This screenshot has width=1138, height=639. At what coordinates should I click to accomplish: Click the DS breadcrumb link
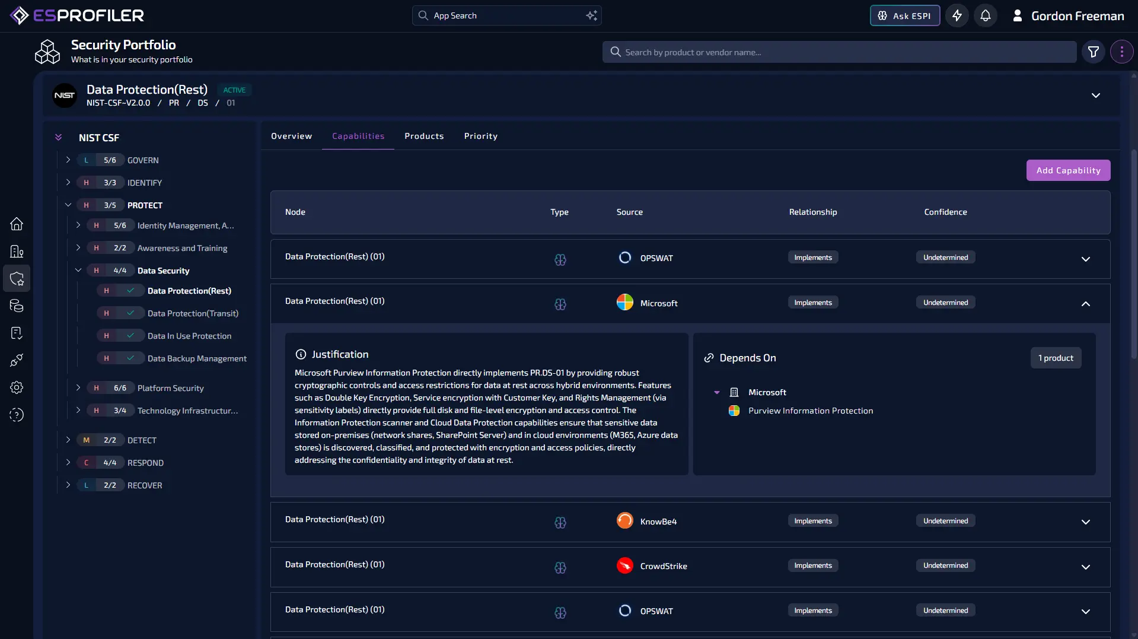(x=203, y=103)
